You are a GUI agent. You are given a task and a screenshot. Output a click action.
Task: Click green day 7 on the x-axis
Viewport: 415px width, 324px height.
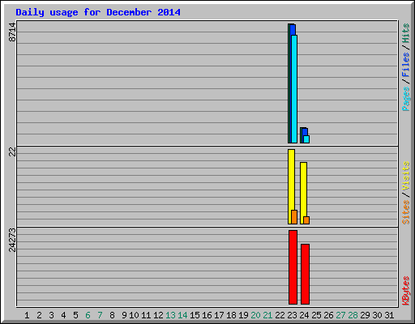100,315
